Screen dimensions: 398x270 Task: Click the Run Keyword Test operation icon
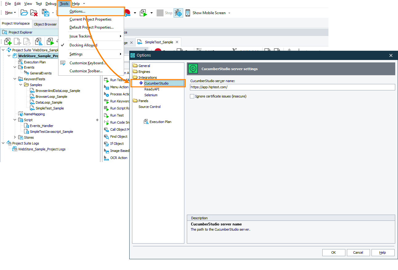click(106, 101)
